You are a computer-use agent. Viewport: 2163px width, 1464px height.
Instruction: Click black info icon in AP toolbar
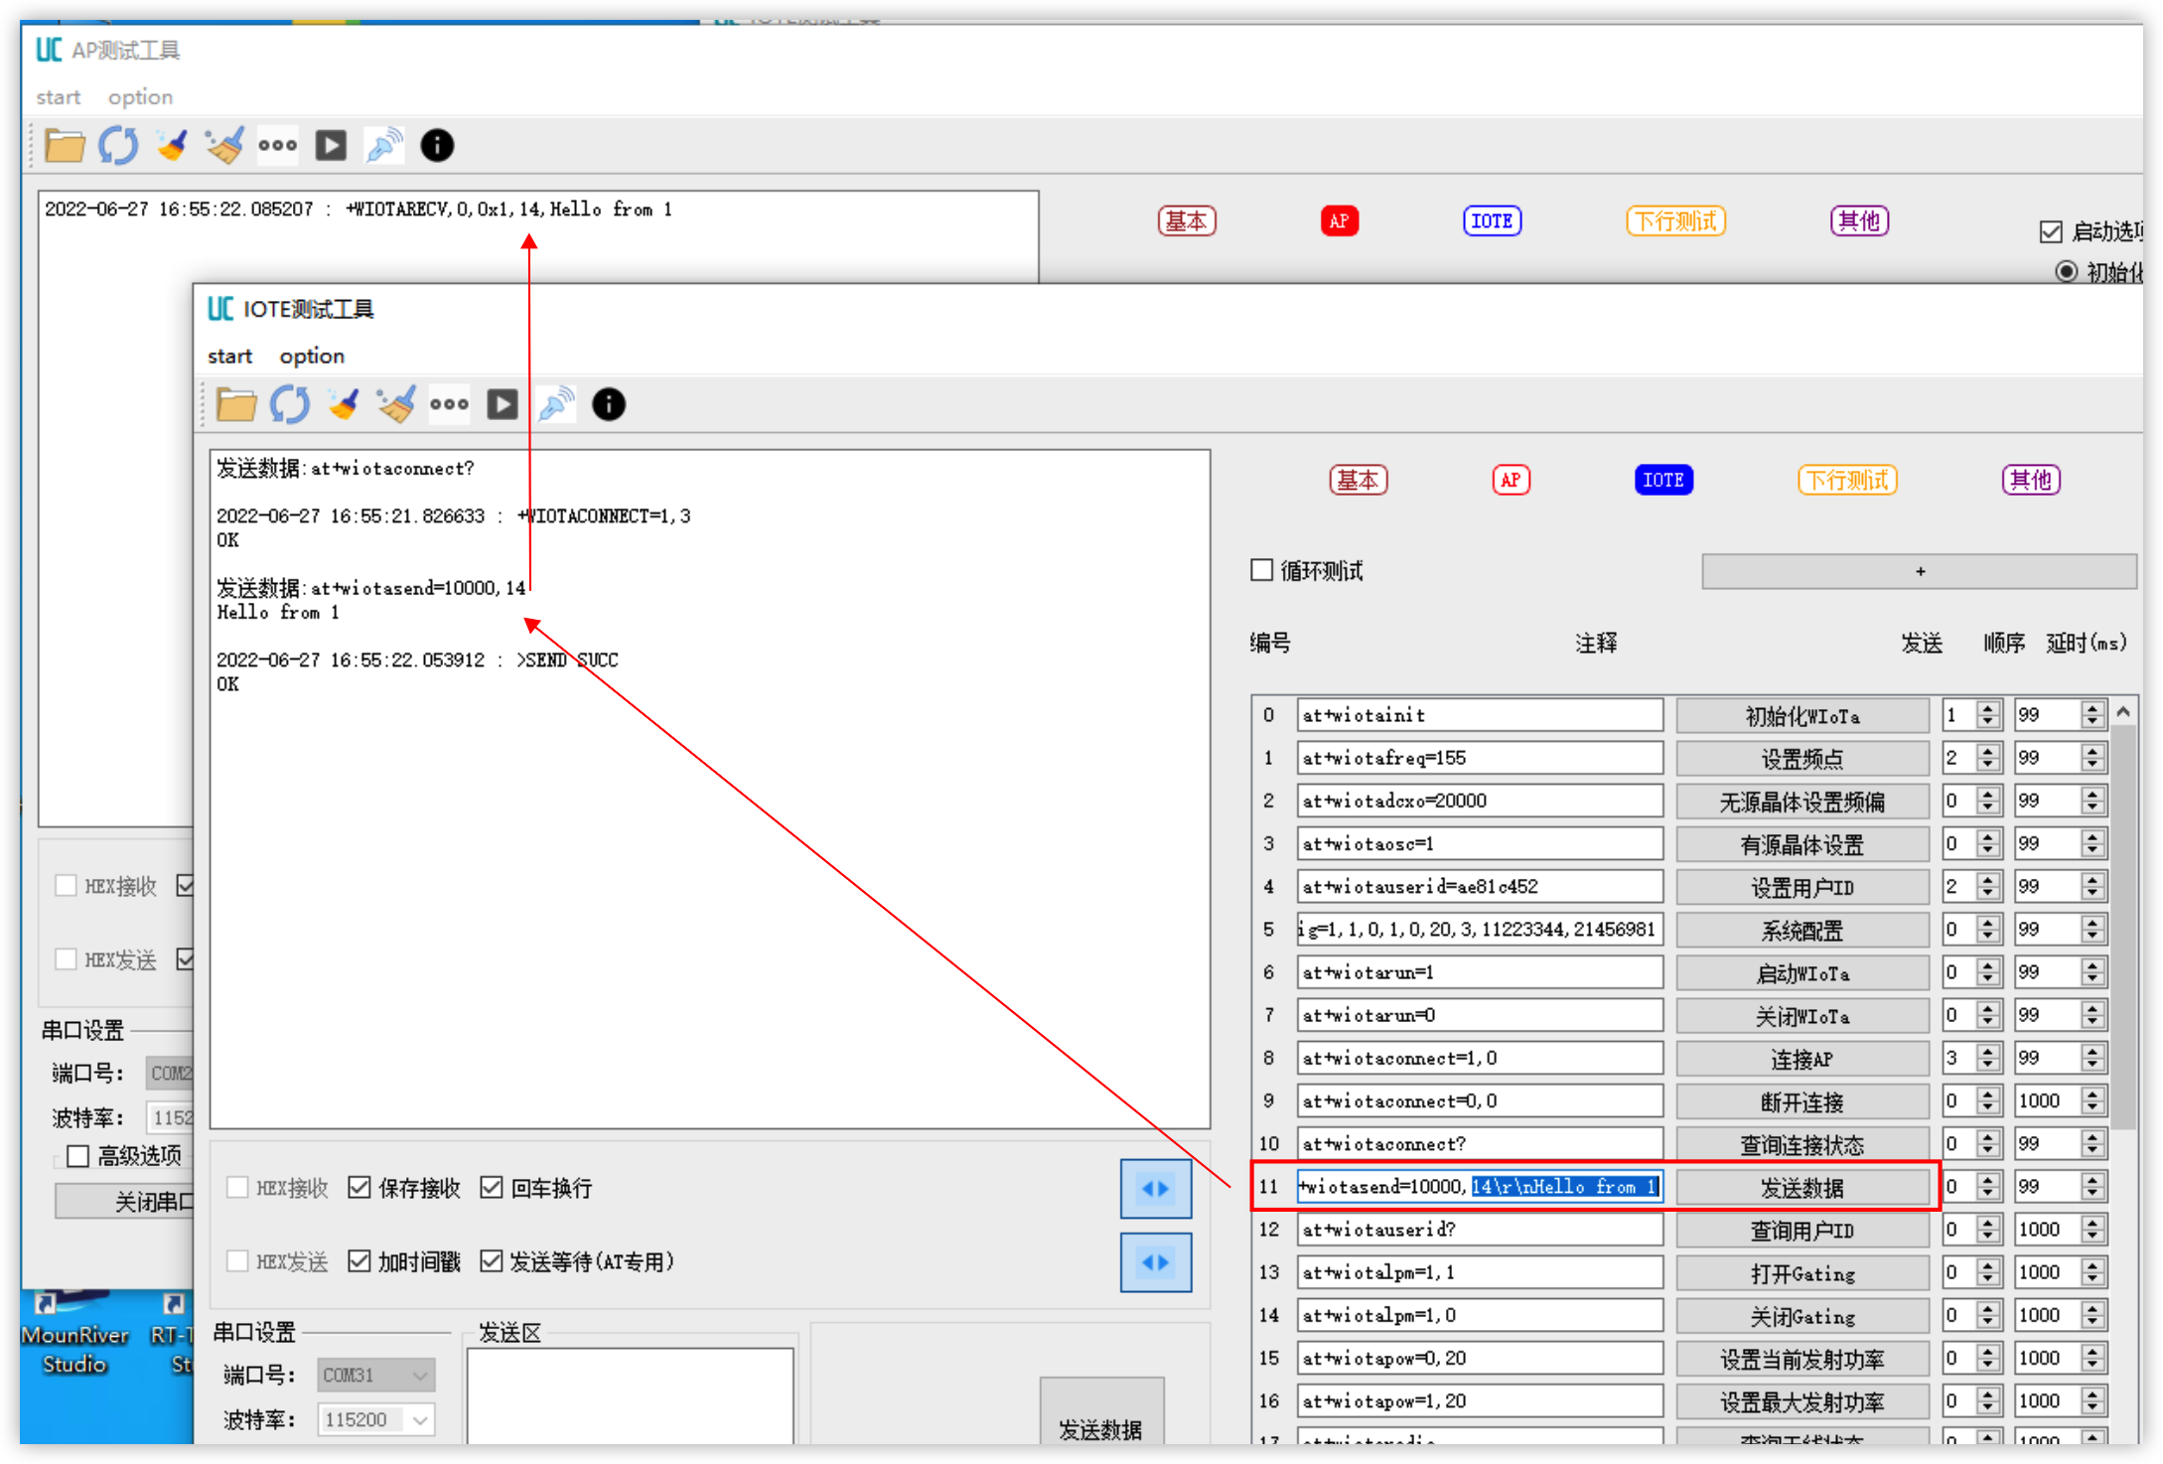pos(437,146)
